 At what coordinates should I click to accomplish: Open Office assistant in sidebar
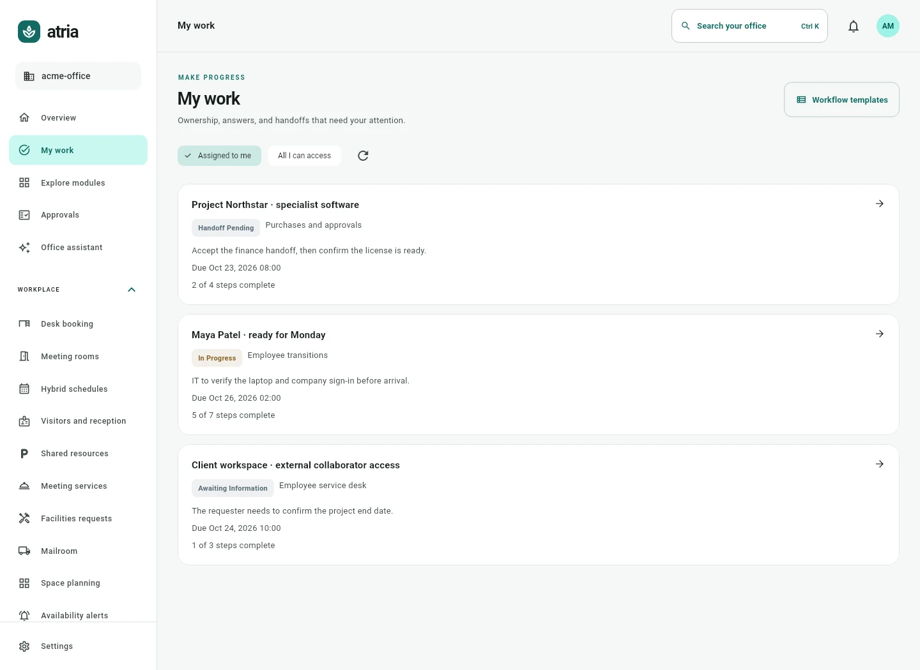coord(78,248)
